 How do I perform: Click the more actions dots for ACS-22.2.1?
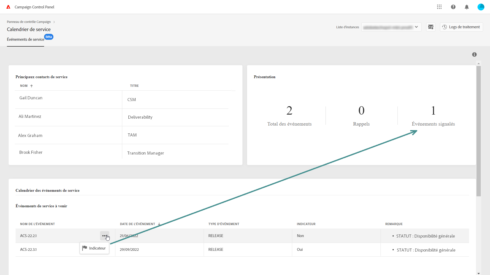pos(104,236)
